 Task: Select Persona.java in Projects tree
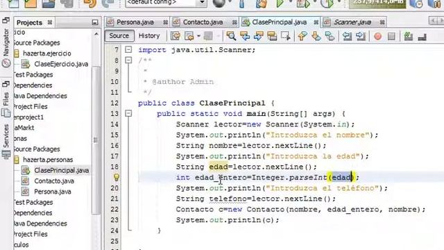[53, 192]
